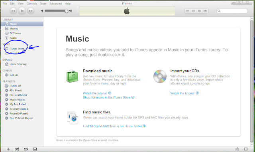This screenshot has width=255, height=152.
Task: Open the Controls menu
Action: pos(32,4)
